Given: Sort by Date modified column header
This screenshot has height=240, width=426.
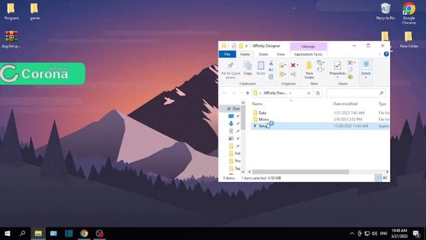Looking at the screenshot, I should click(x=345, y=104).
